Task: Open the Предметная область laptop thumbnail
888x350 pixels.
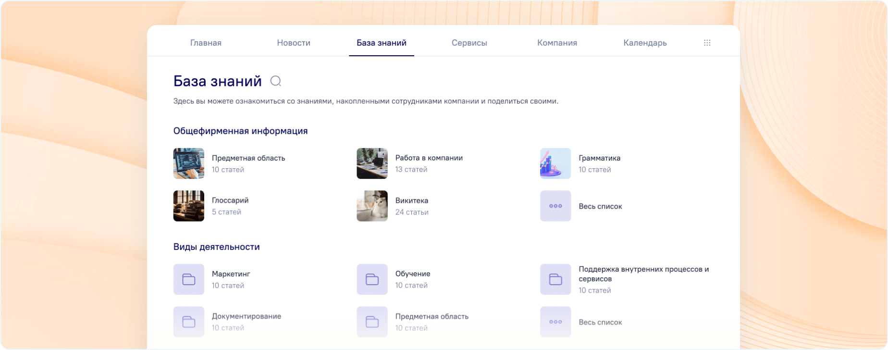Action: pyautogui.click(x=188, y=163)
